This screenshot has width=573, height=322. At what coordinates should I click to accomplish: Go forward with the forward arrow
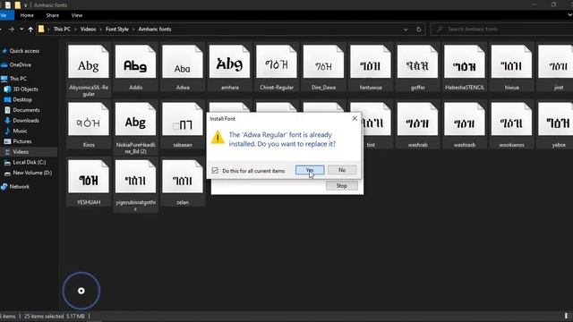[x=12, y=30]
